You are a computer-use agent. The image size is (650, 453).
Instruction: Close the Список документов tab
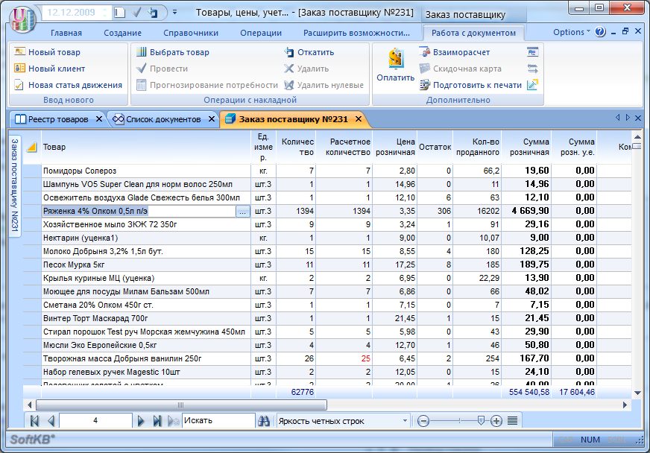(x=212, y=119)
